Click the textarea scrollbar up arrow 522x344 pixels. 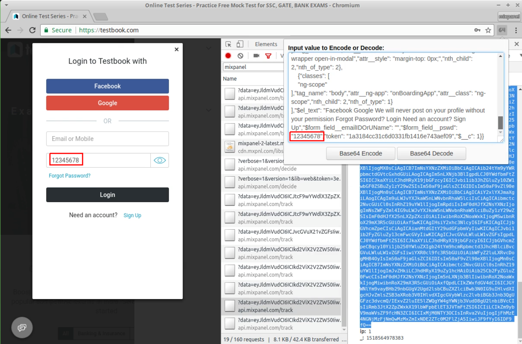[500, 56]
